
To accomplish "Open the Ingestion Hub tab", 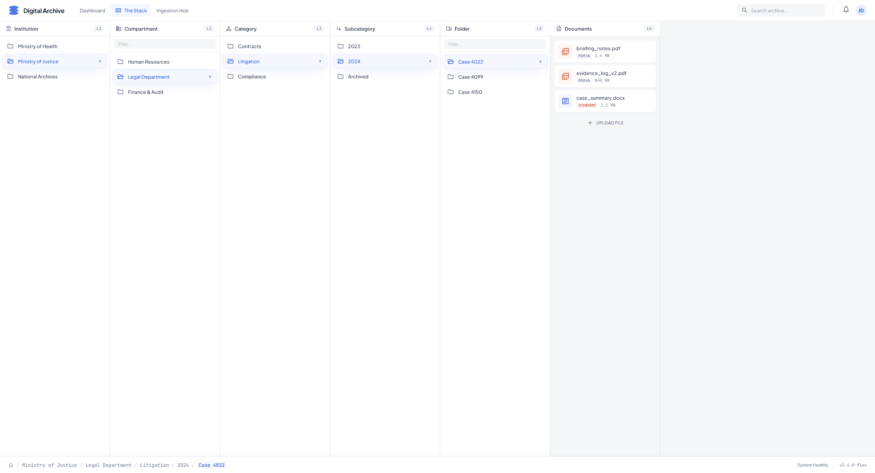I will coord(172,11).
